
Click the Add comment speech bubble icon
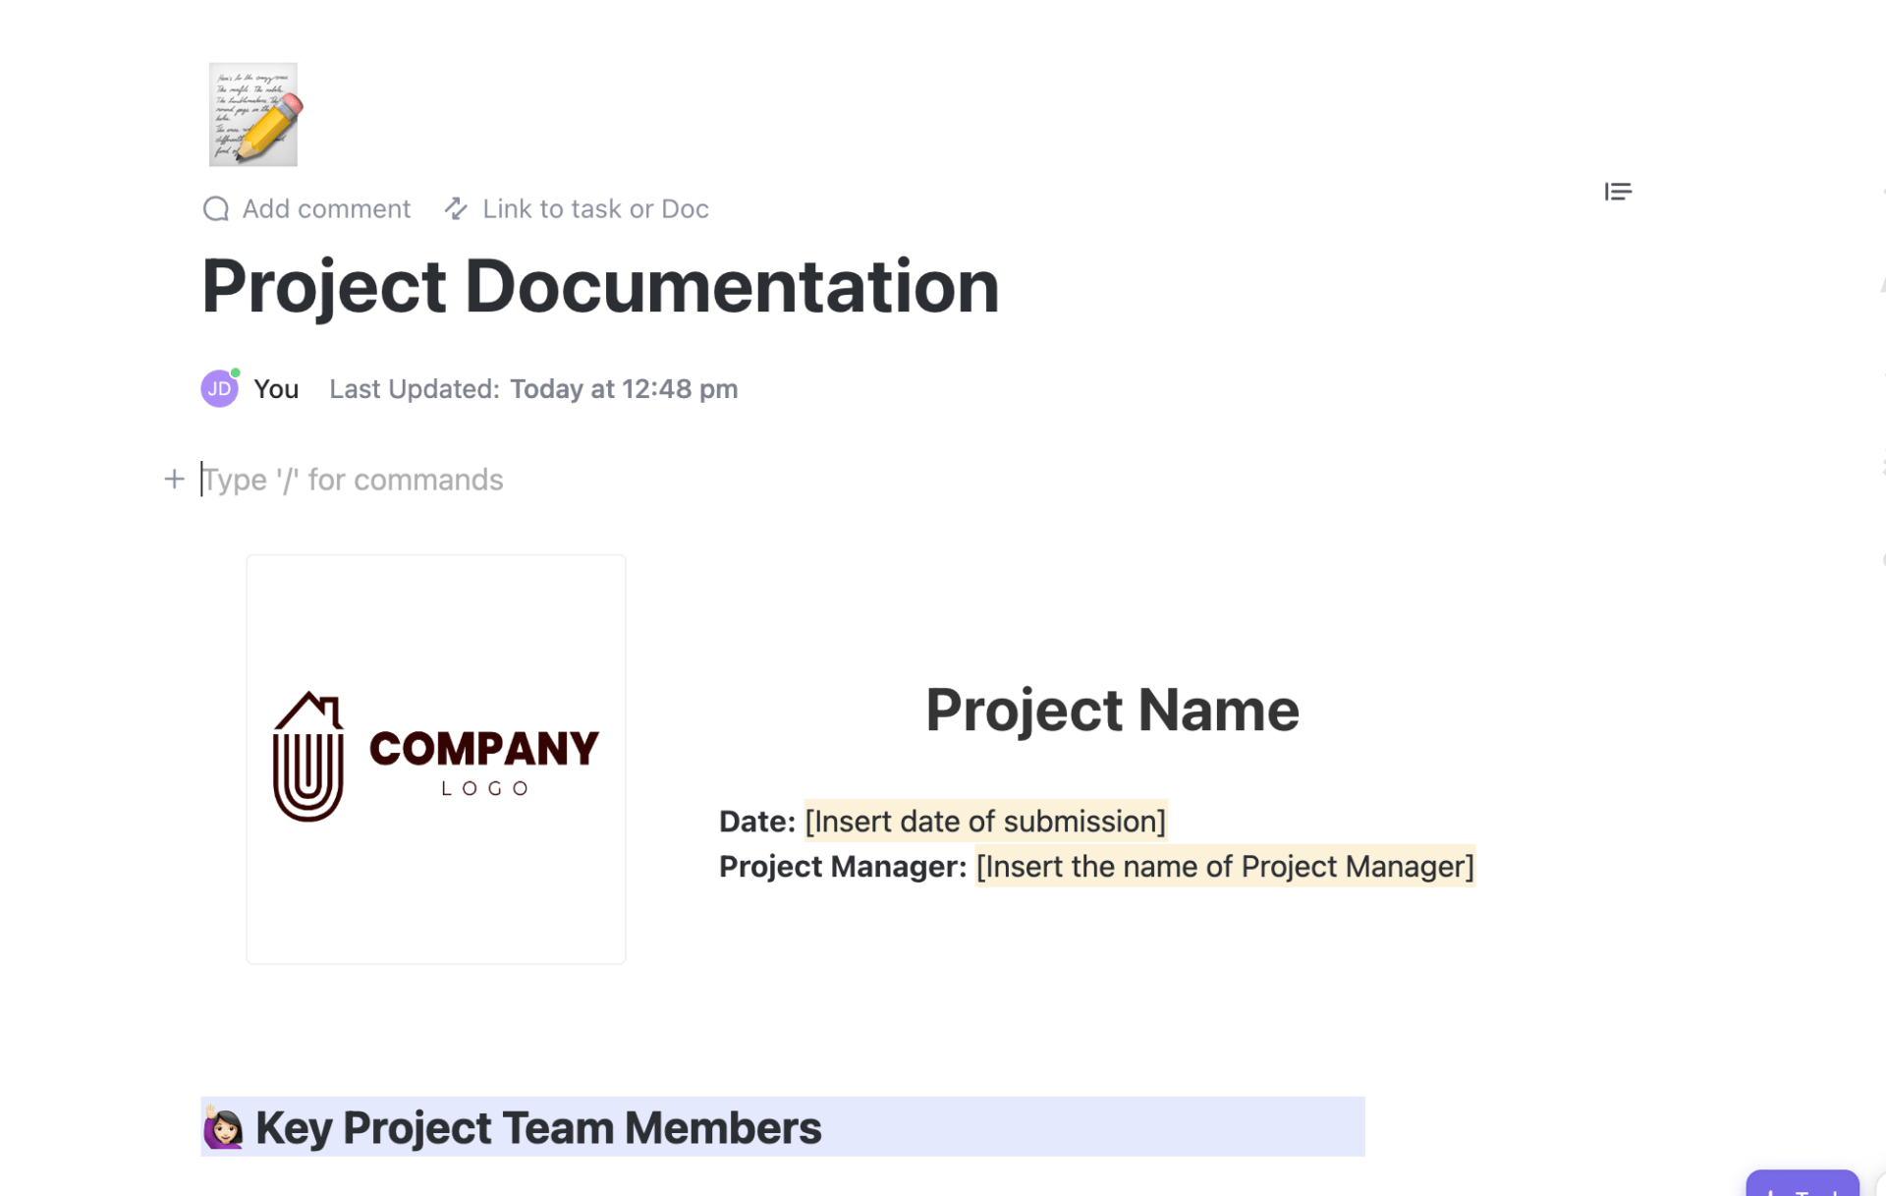pyautogui.click(x=216, y=209)
